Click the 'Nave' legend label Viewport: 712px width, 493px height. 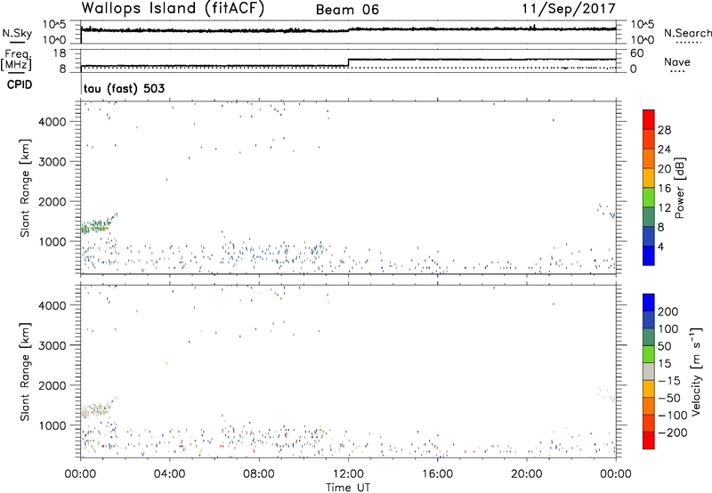pos(677,61)
